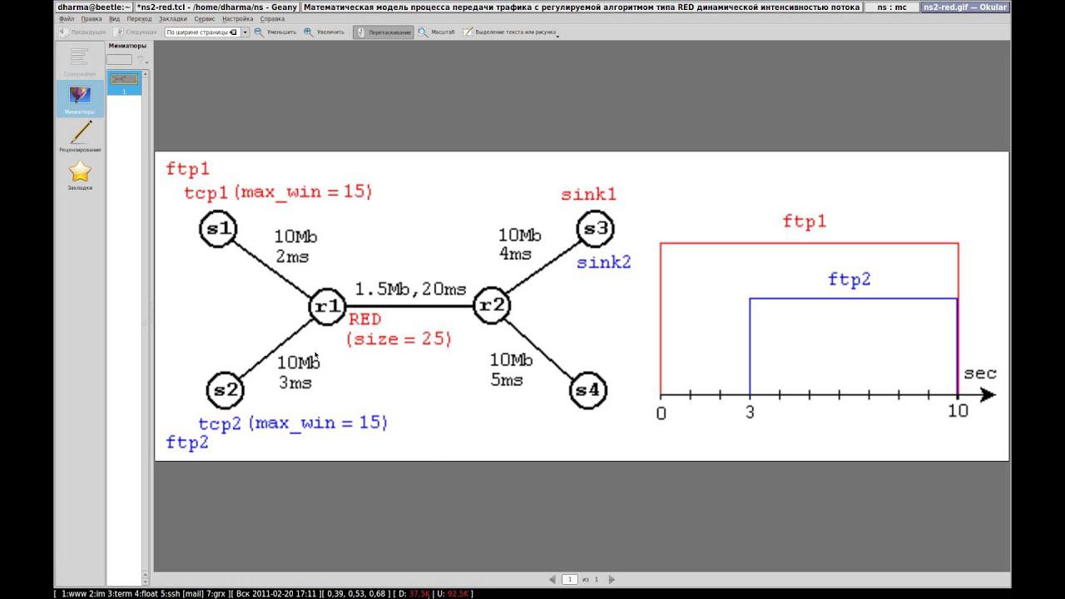Open the Закладки star panel

(x=80, y=176)
